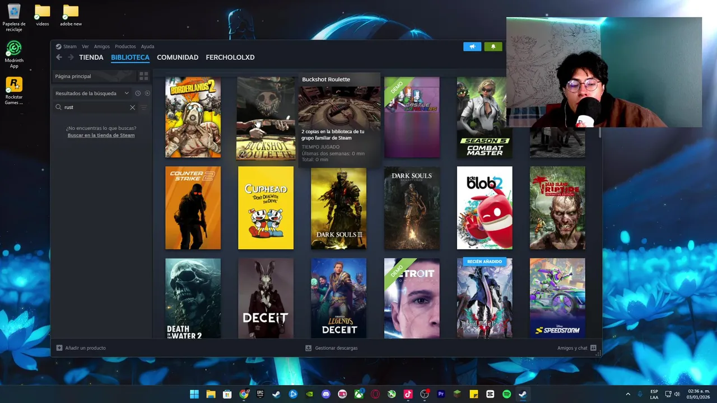The image size is (717, 403).
Task: Open the Ver menu
Action: click(85, 46)
